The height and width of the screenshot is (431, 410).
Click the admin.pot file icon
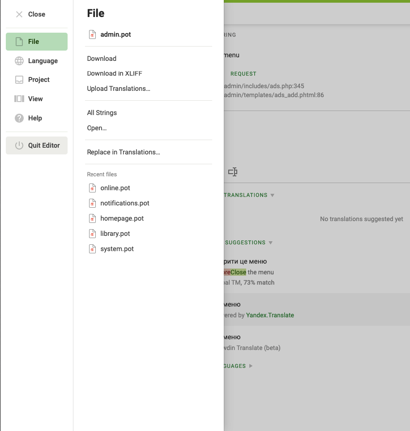[92, 34]
